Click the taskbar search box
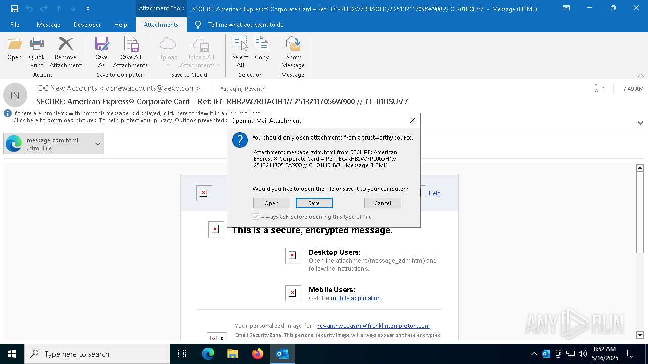Viewport: 648px width, 364px height. click(x=97, y=354)
